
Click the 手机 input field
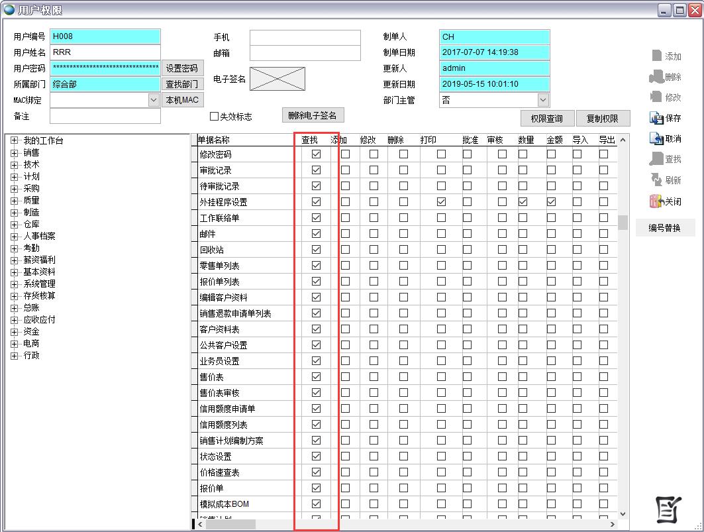(x=305, y=38)
